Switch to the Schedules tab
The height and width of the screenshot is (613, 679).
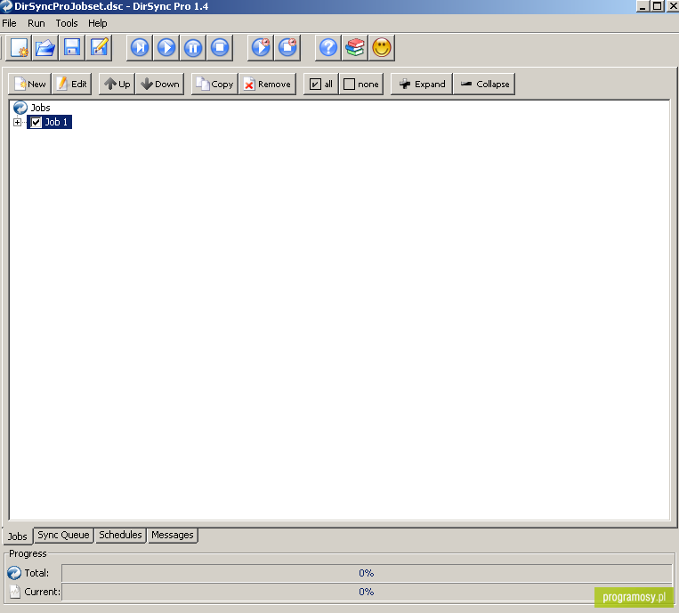pyautogui.click(x=120, y=535)
